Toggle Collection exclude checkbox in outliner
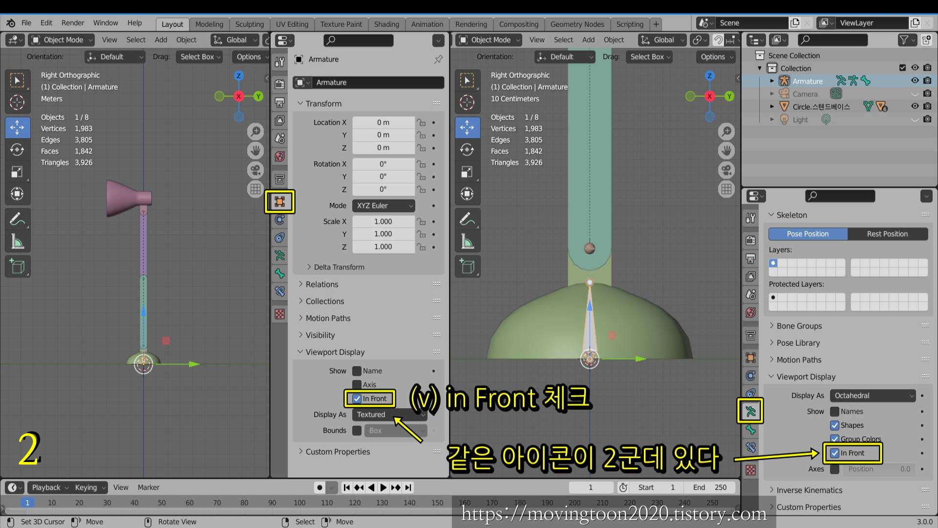 click(x=902, y=68)
